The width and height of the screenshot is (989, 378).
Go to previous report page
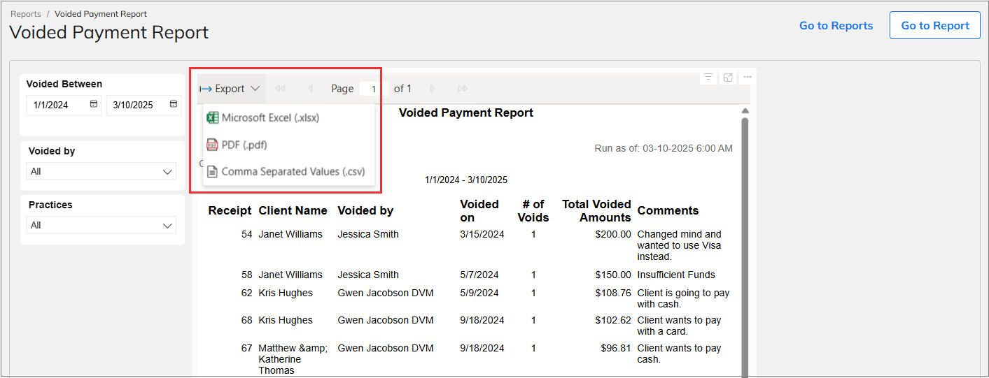point(311,89)
